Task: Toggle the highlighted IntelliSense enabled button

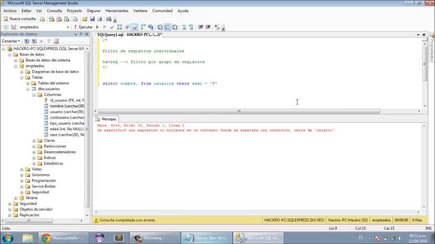Action: (135, 27)
